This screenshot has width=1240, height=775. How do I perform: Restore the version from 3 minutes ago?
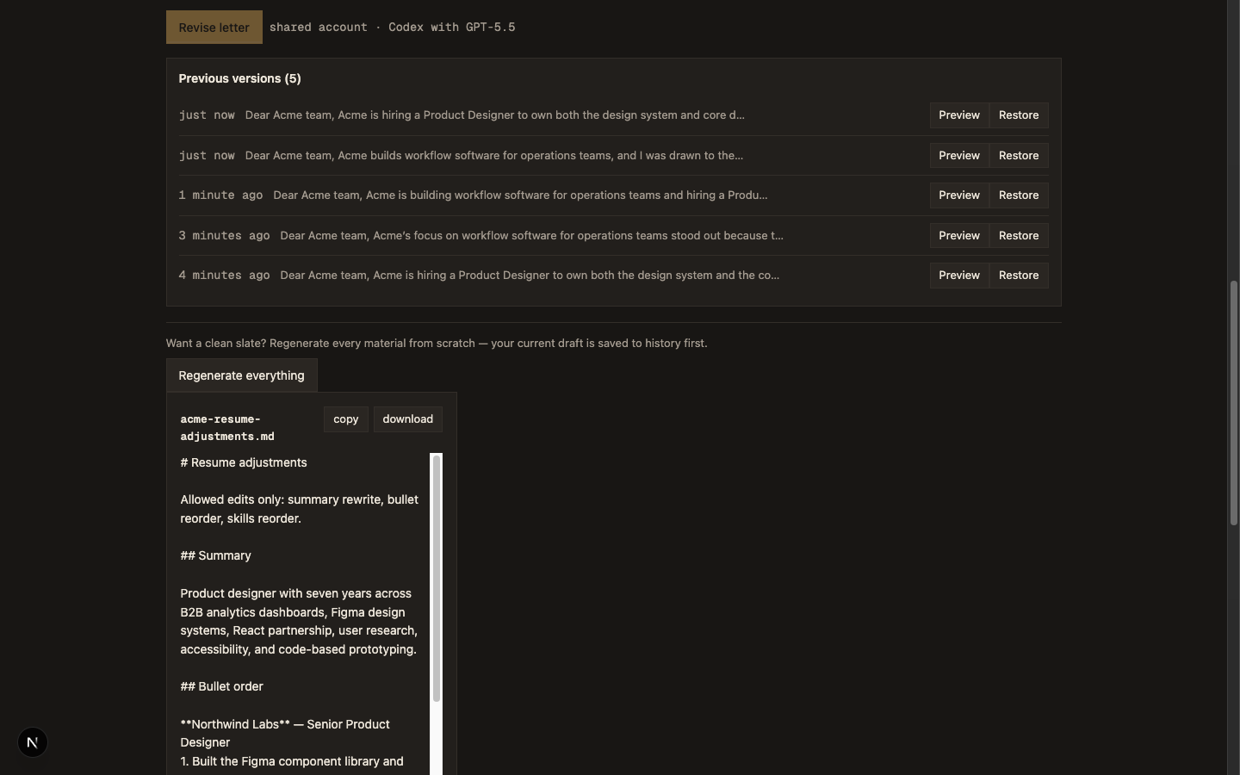click(x=1019, y=236)
